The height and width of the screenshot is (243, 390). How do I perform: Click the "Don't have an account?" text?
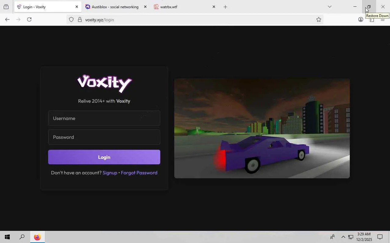(x=76, y=173)
